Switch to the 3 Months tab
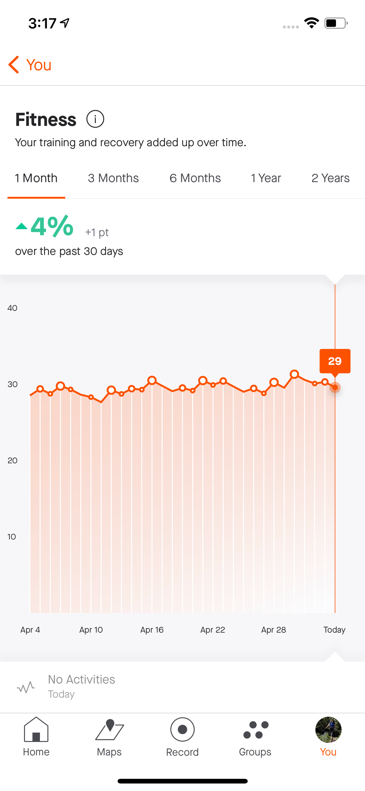 [x=113, y=178]
